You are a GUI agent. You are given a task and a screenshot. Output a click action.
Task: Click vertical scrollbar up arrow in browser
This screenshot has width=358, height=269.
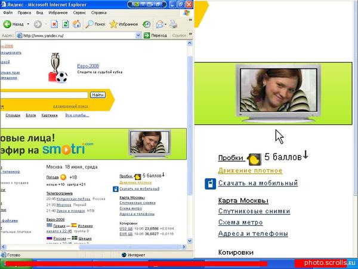(190, 43)
